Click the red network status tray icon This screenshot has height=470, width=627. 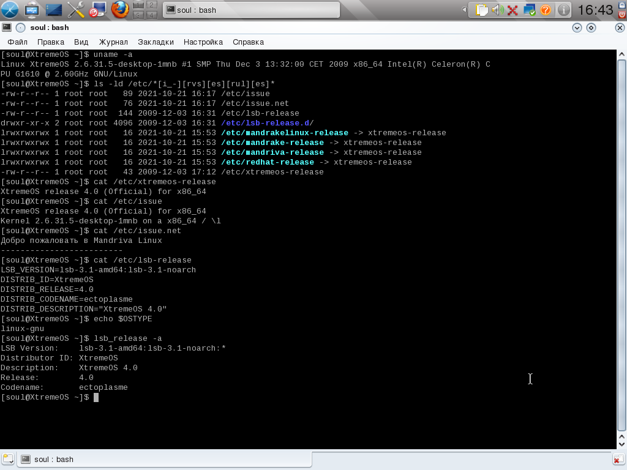(512, 10)
